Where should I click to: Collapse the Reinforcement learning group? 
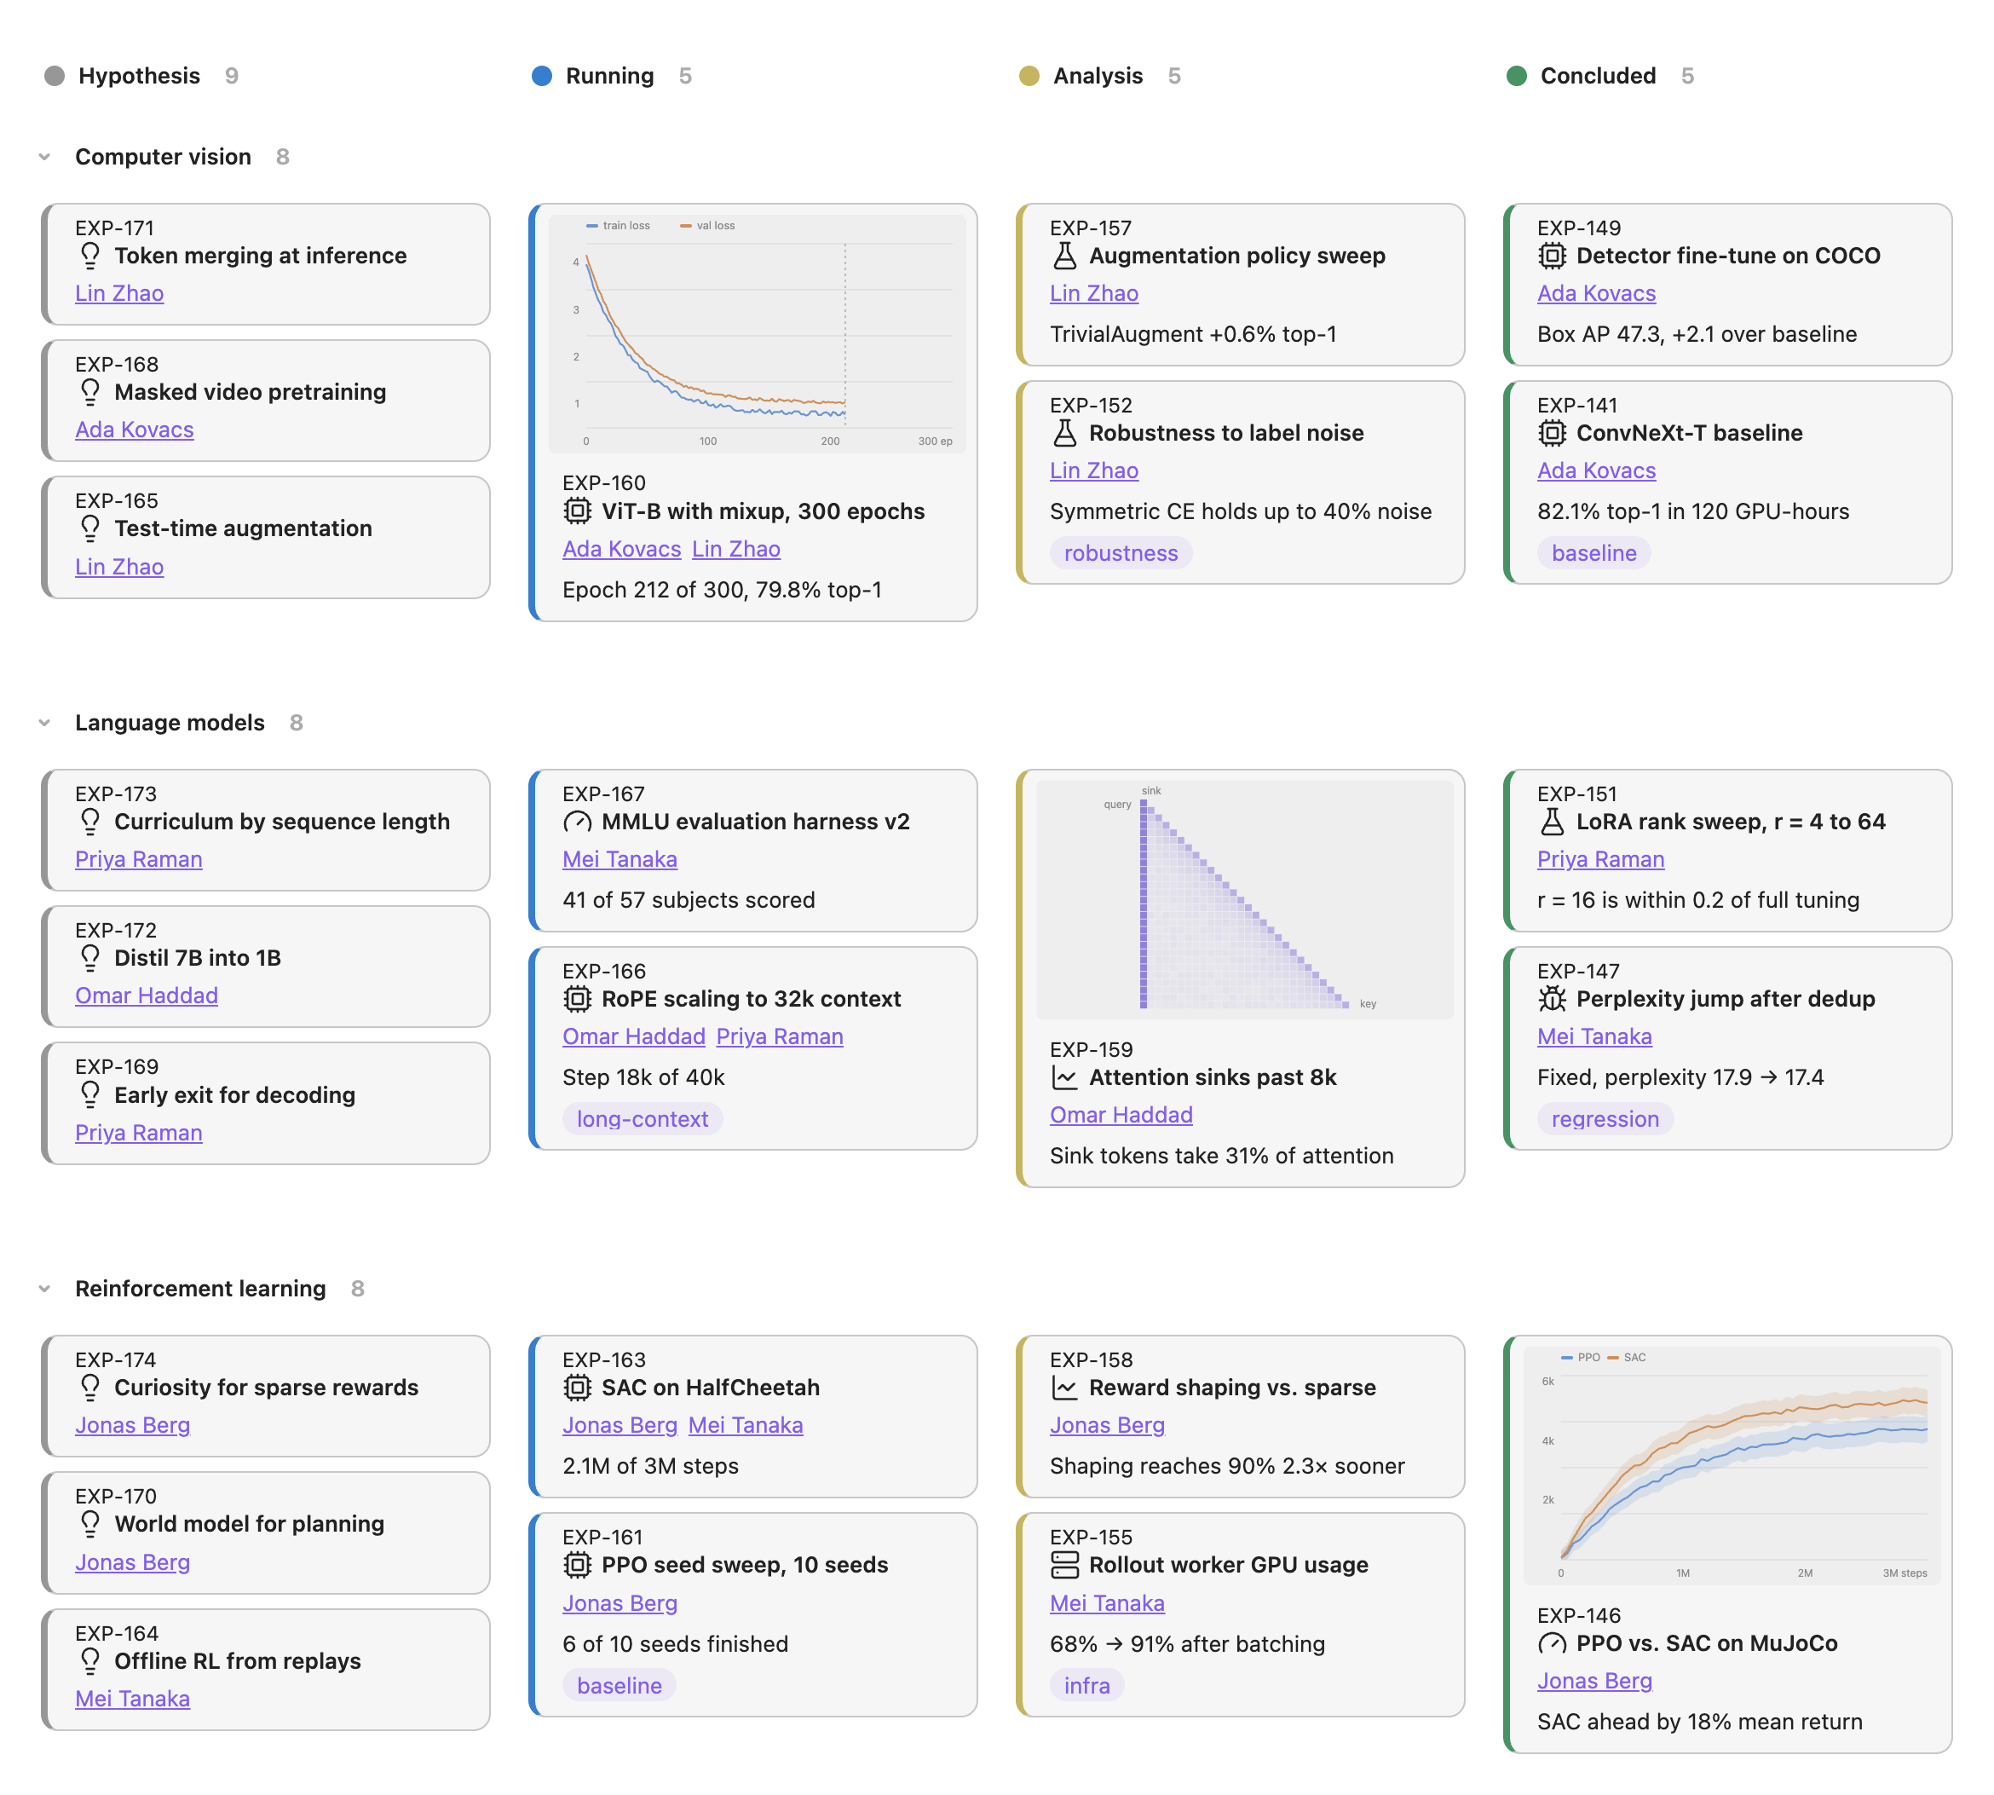tap(44, 1289)
